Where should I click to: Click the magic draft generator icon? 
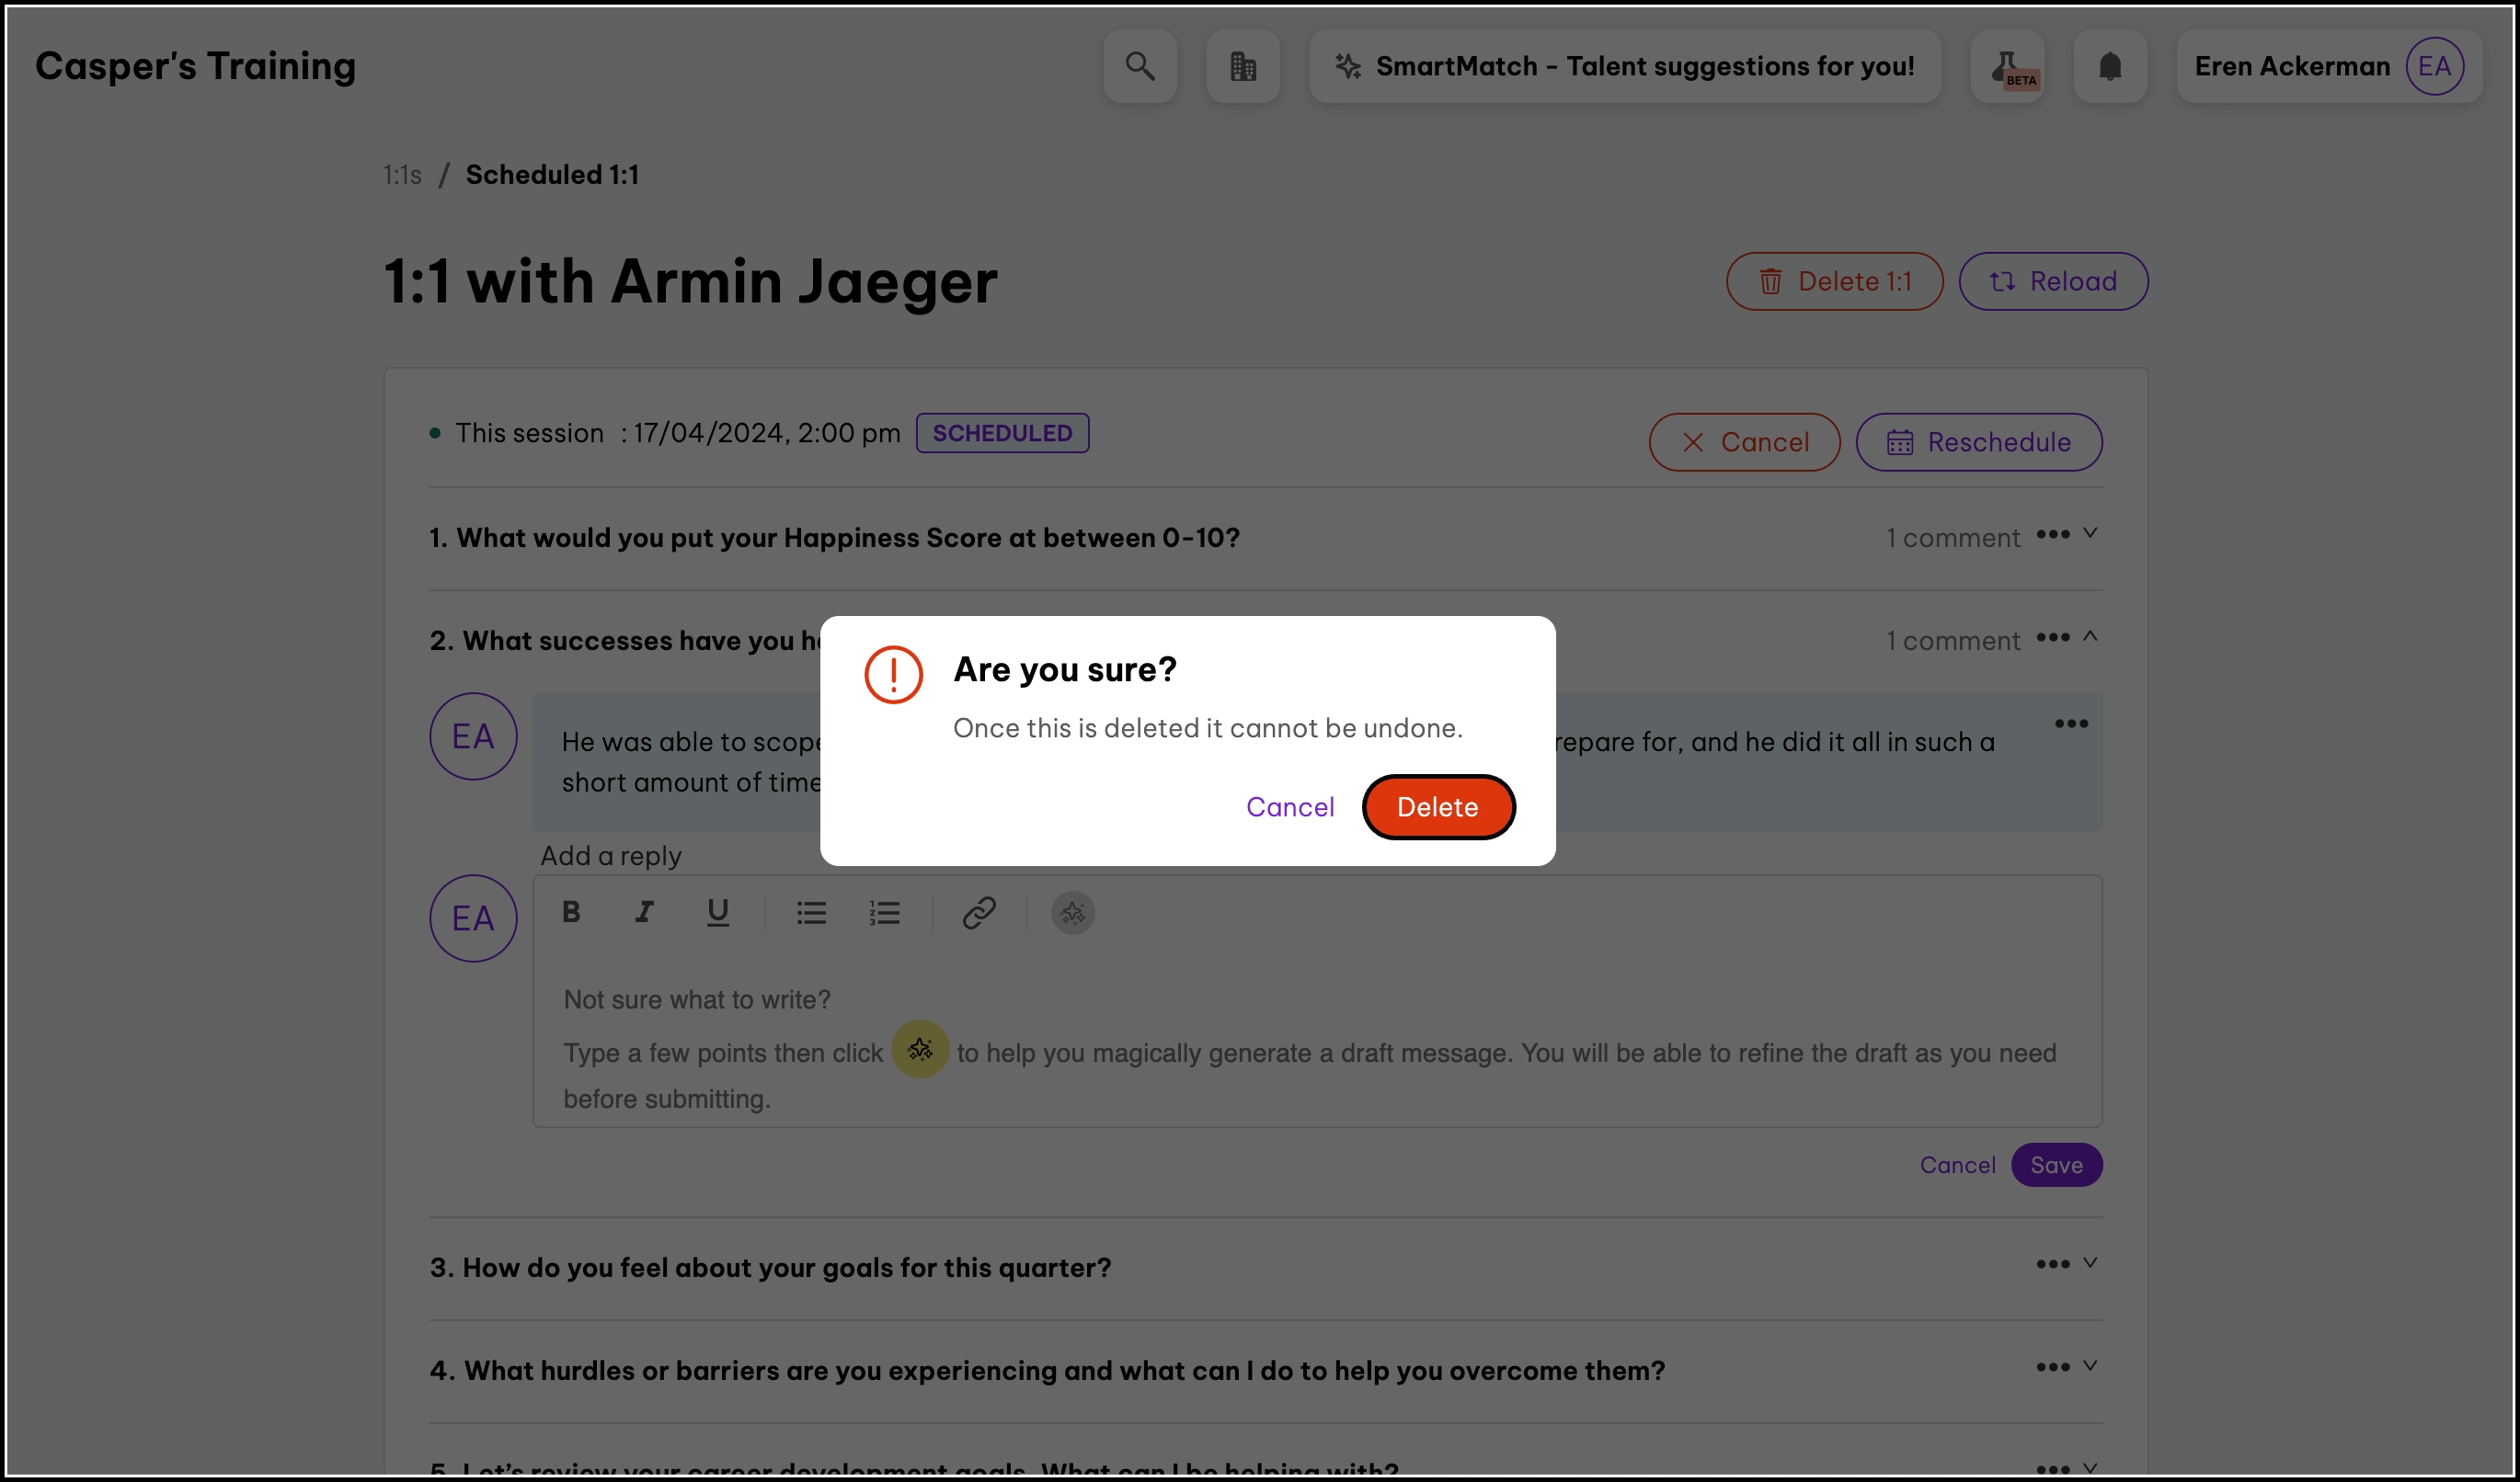tap(1072, 912)
